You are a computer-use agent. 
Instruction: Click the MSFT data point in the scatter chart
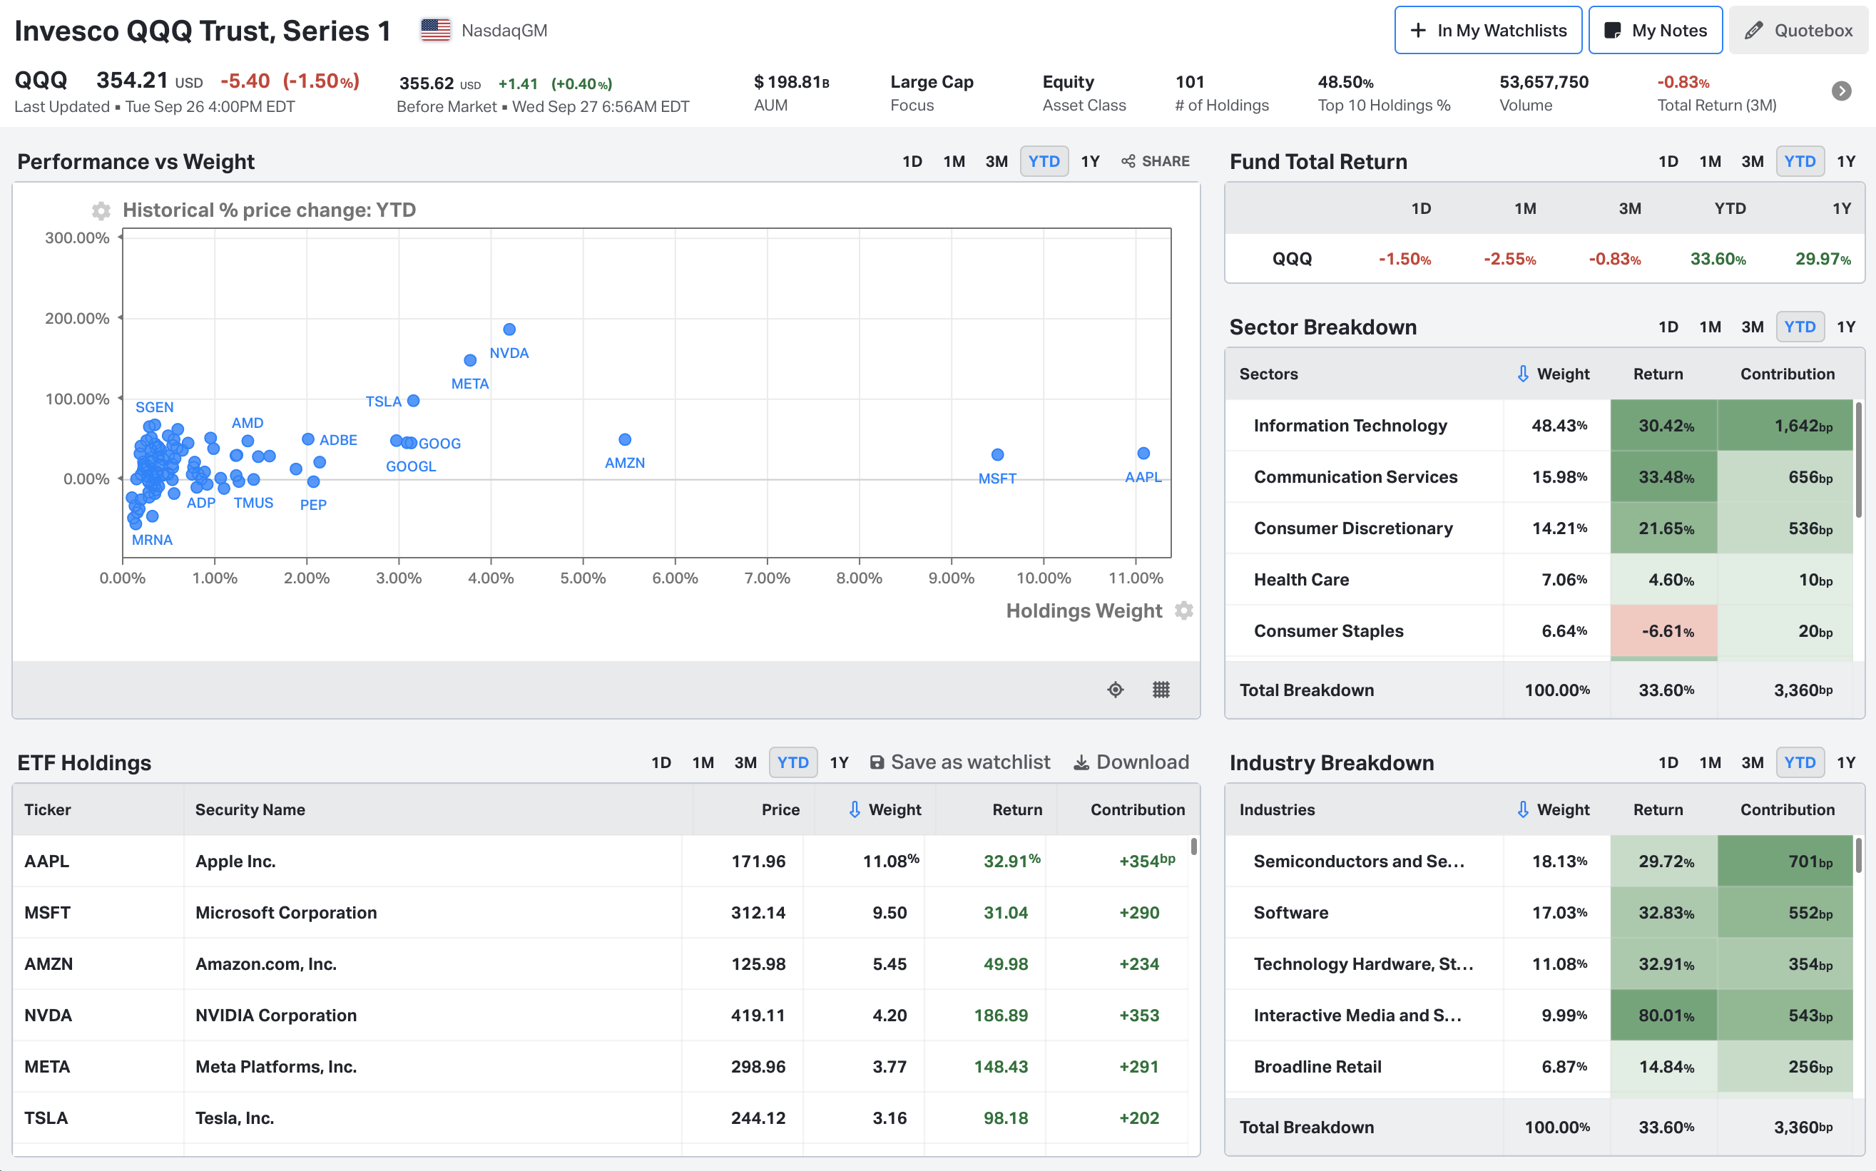pyautogui.click(x=998, y=454)
